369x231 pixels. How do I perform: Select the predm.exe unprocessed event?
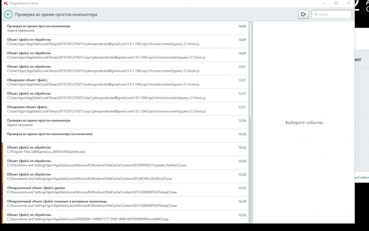tap(125, 149)
